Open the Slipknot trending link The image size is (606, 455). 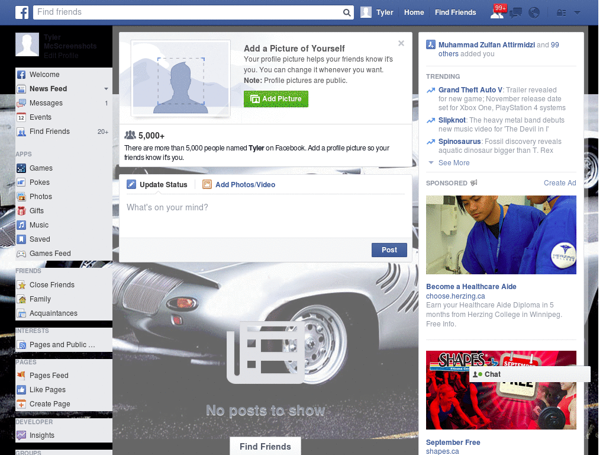pos(452,120)
